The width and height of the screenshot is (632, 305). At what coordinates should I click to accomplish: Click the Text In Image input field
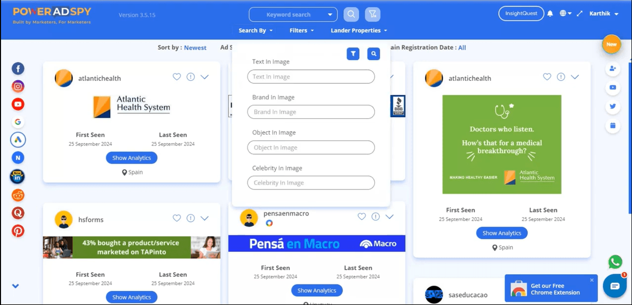pyautogui.click(x=311, y=77)
